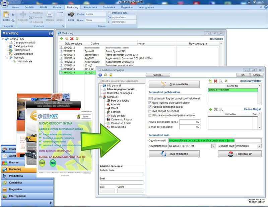Click green plus in Marketing window toolbar
Screen dimensions: 268x207
(61, 39)
